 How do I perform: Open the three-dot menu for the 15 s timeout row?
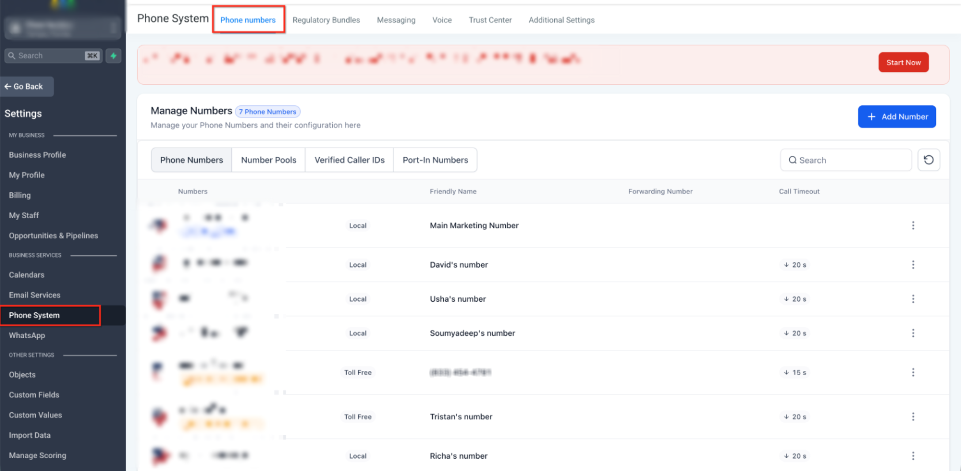[913, 372]
